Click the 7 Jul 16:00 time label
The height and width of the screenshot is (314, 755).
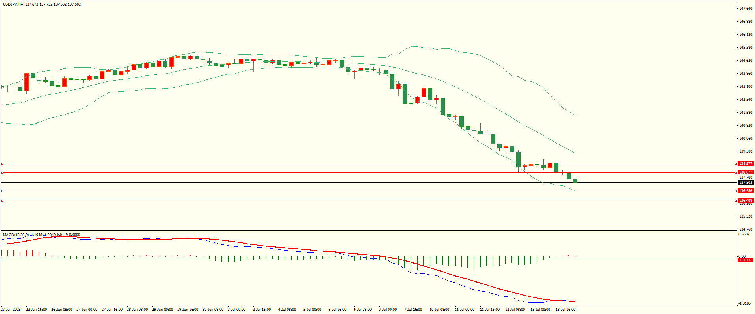point(413,310)
